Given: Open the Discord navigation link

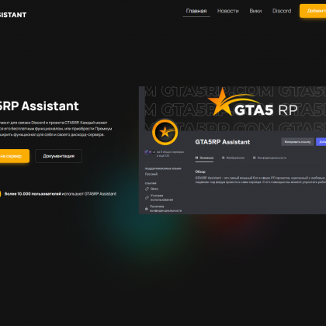Looking at the screenshot, I should coord(282,11).
